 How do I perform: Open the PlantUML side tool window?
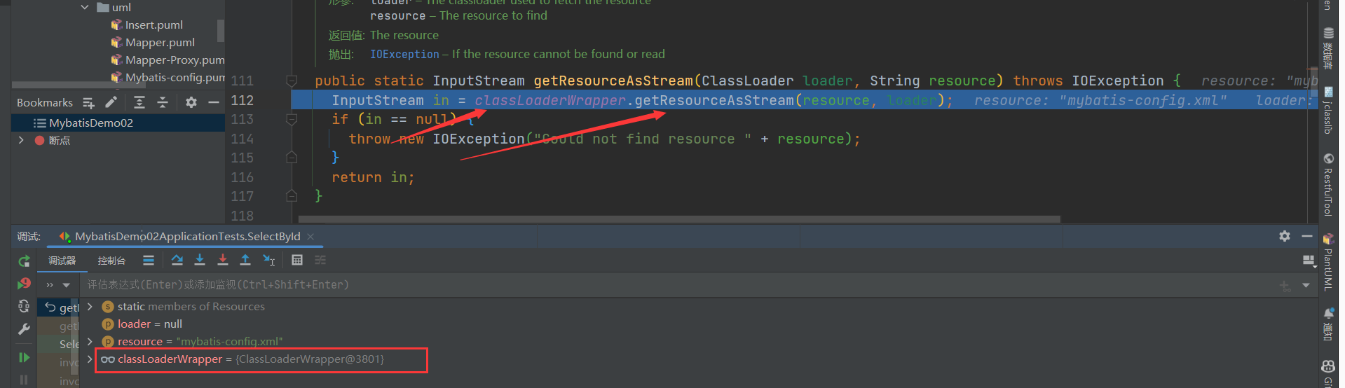[x=1327, y=263]
